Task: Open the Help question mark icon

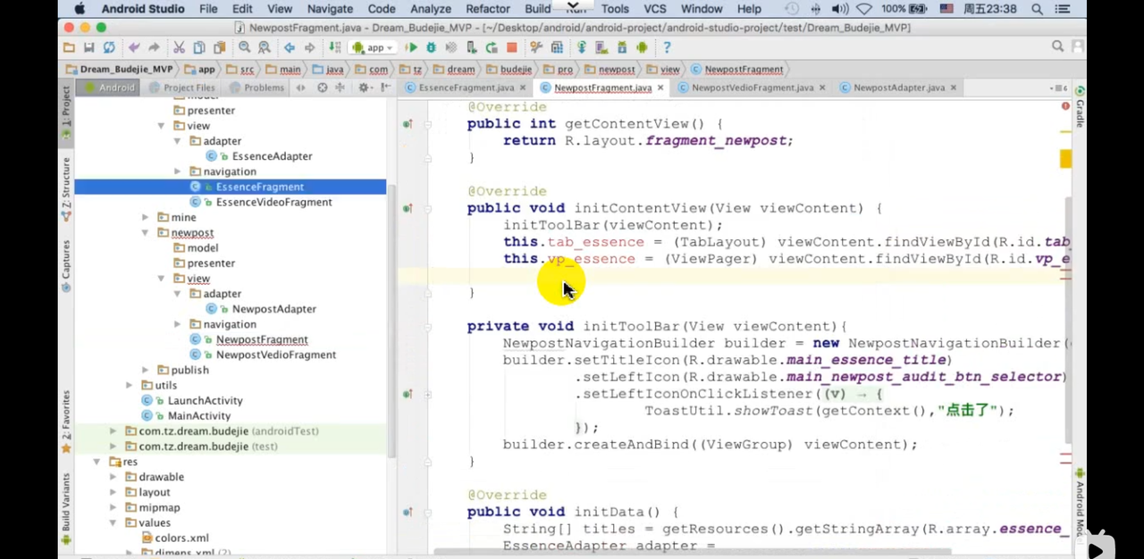Action: (x=667, y=47)
